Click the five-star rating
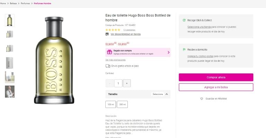The image size is (266, 138). (113, 30)
